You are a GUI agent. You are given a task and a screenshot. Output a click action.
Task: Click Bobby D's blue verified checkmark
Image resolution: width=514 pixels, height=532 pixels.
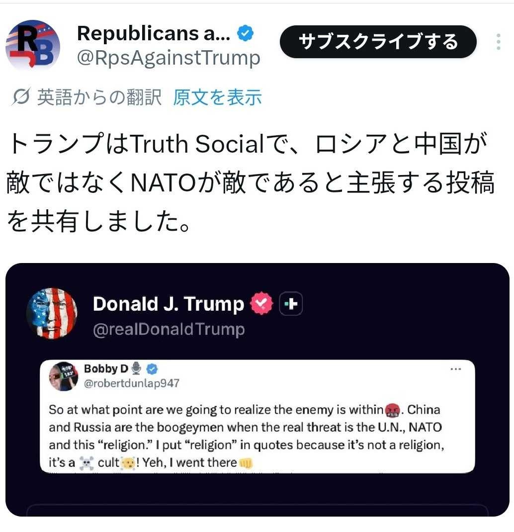(152, 368)
